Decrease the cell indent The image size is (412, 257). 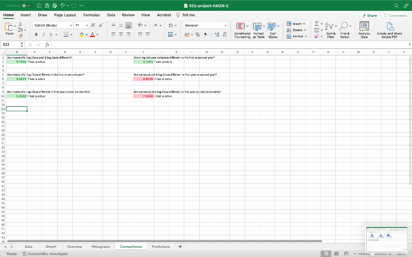coord(140,35)
